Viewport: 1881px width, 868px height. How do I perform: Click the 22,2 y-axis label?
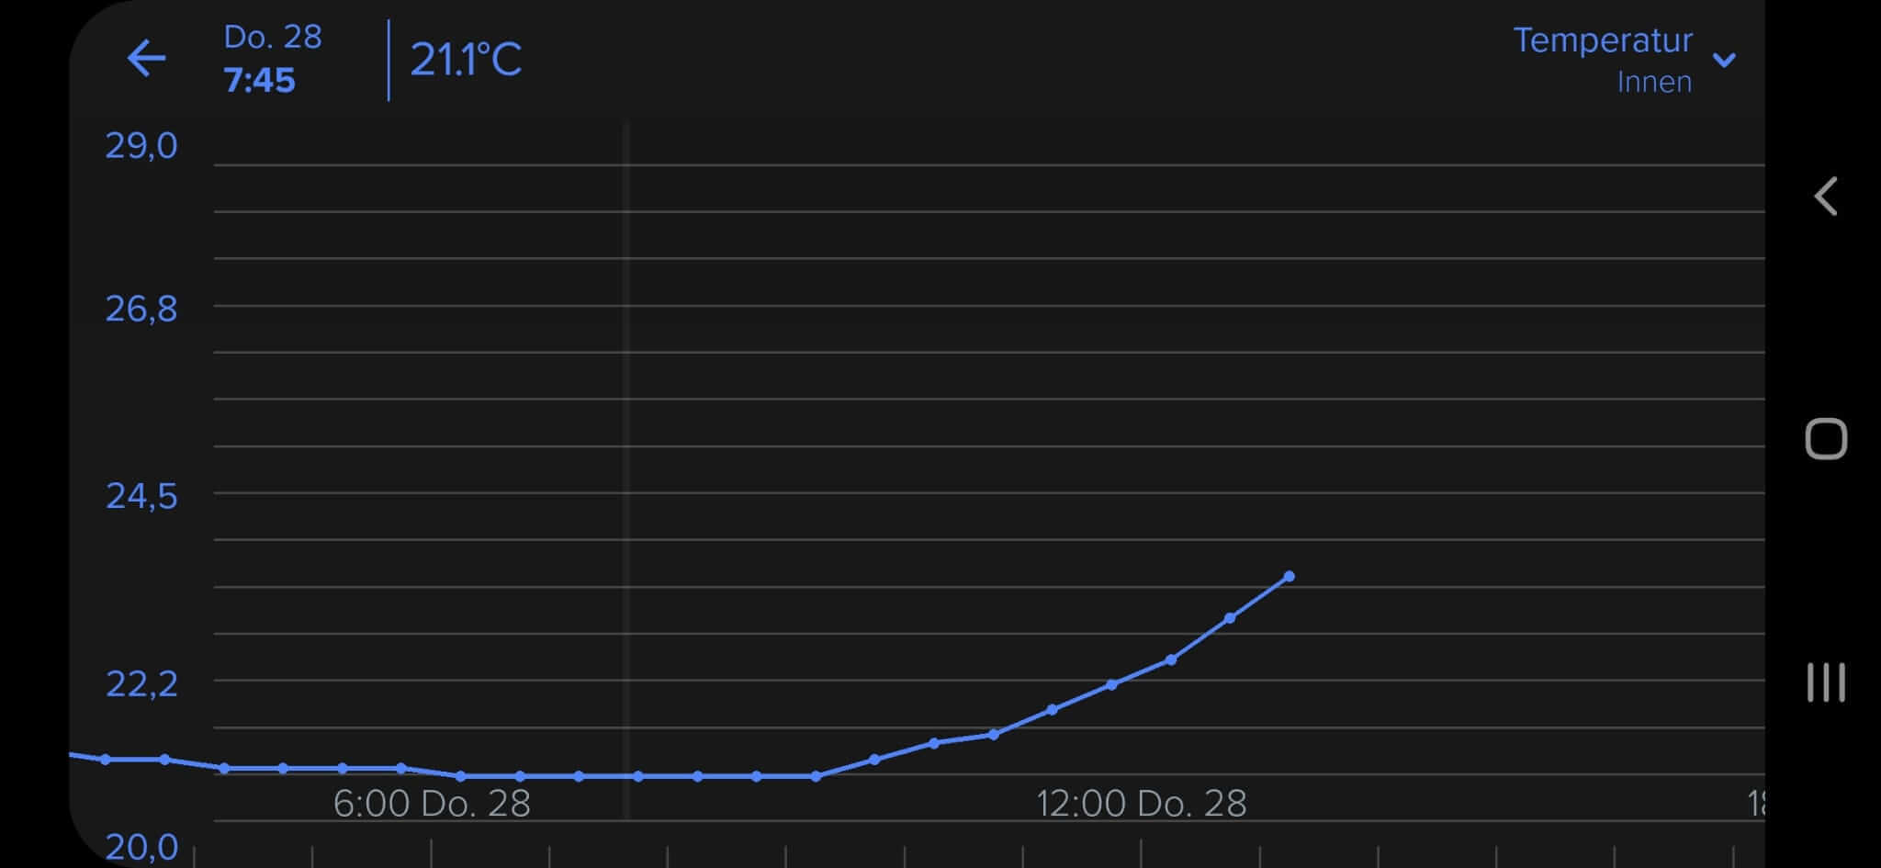tap(141, 684)
